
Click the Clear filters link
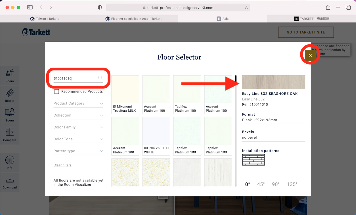click(x=62, y=165)
